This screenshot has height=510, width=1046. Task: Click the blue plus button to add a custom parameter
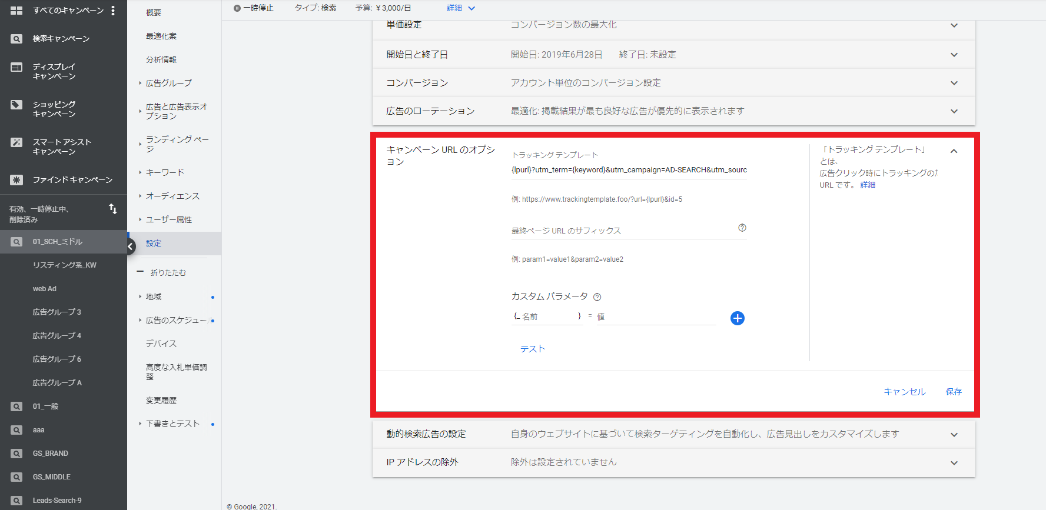[738, 318]
